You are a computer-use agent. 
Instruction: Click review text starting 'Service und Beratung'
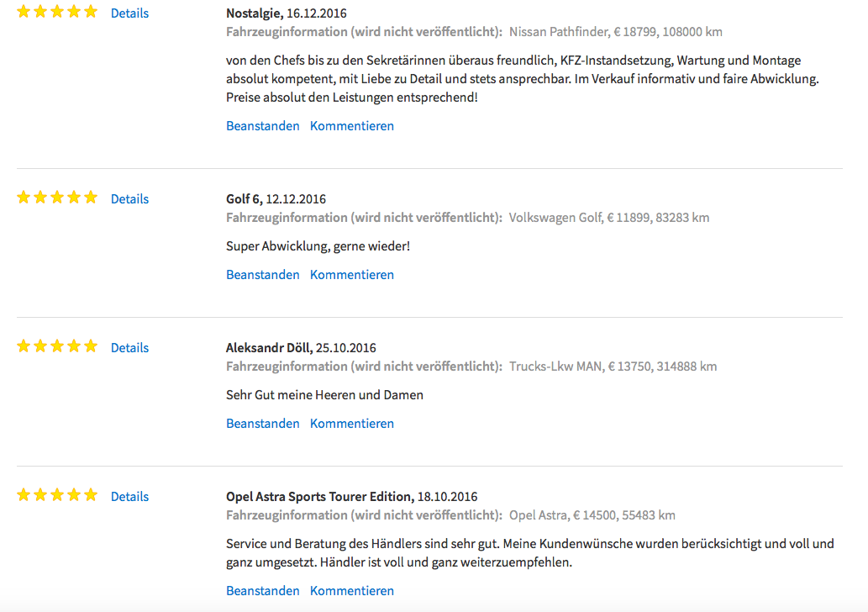point(529,553)
